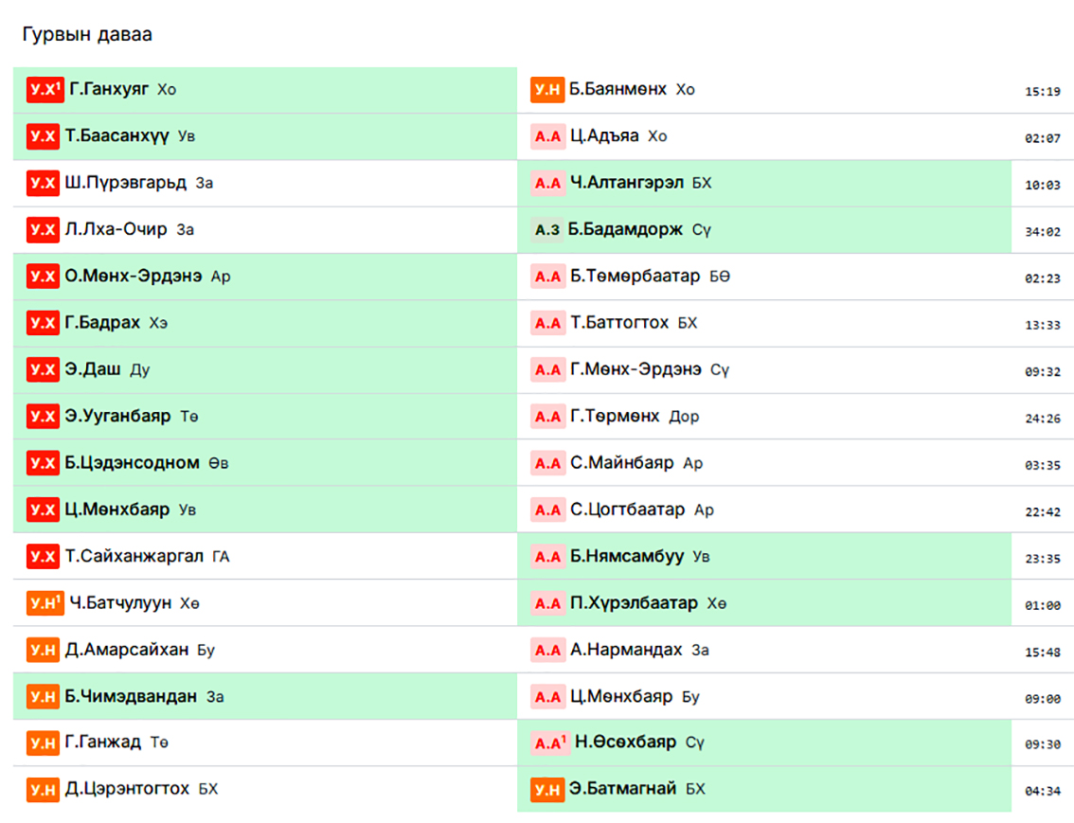Click the У.Н badge next to Э.Батмагнай
Viewport: 1074px width, 823px height.
(x=547, y=789)
